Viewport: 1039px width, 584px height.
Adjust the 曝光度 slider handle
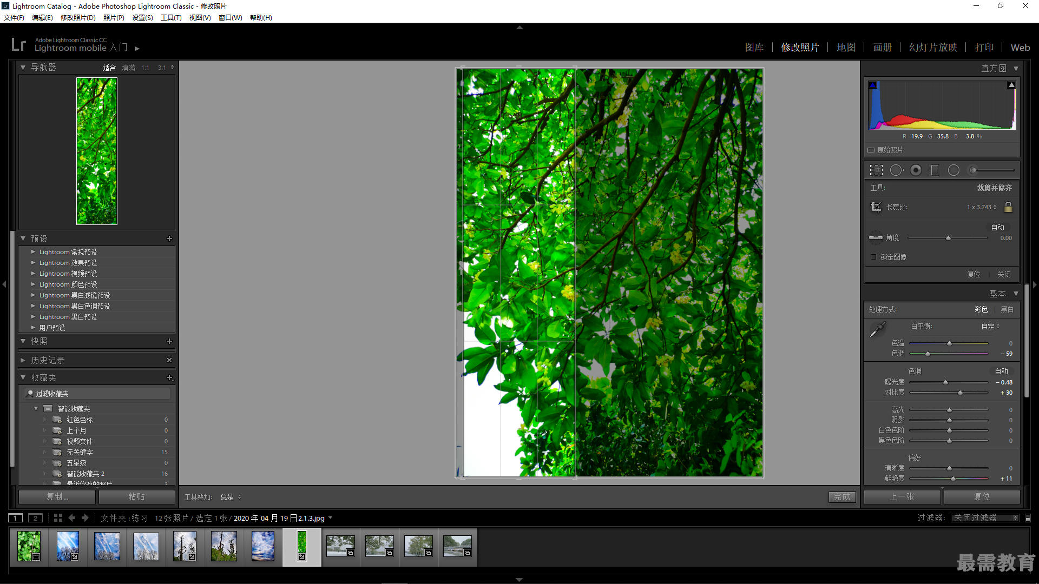(945, 382)
